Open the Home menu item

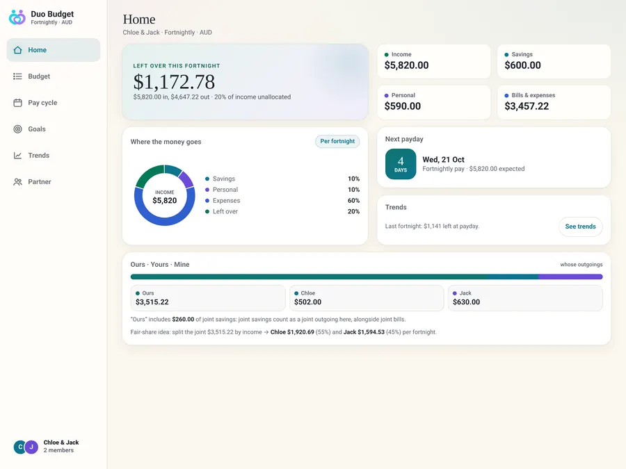(54, 50)
